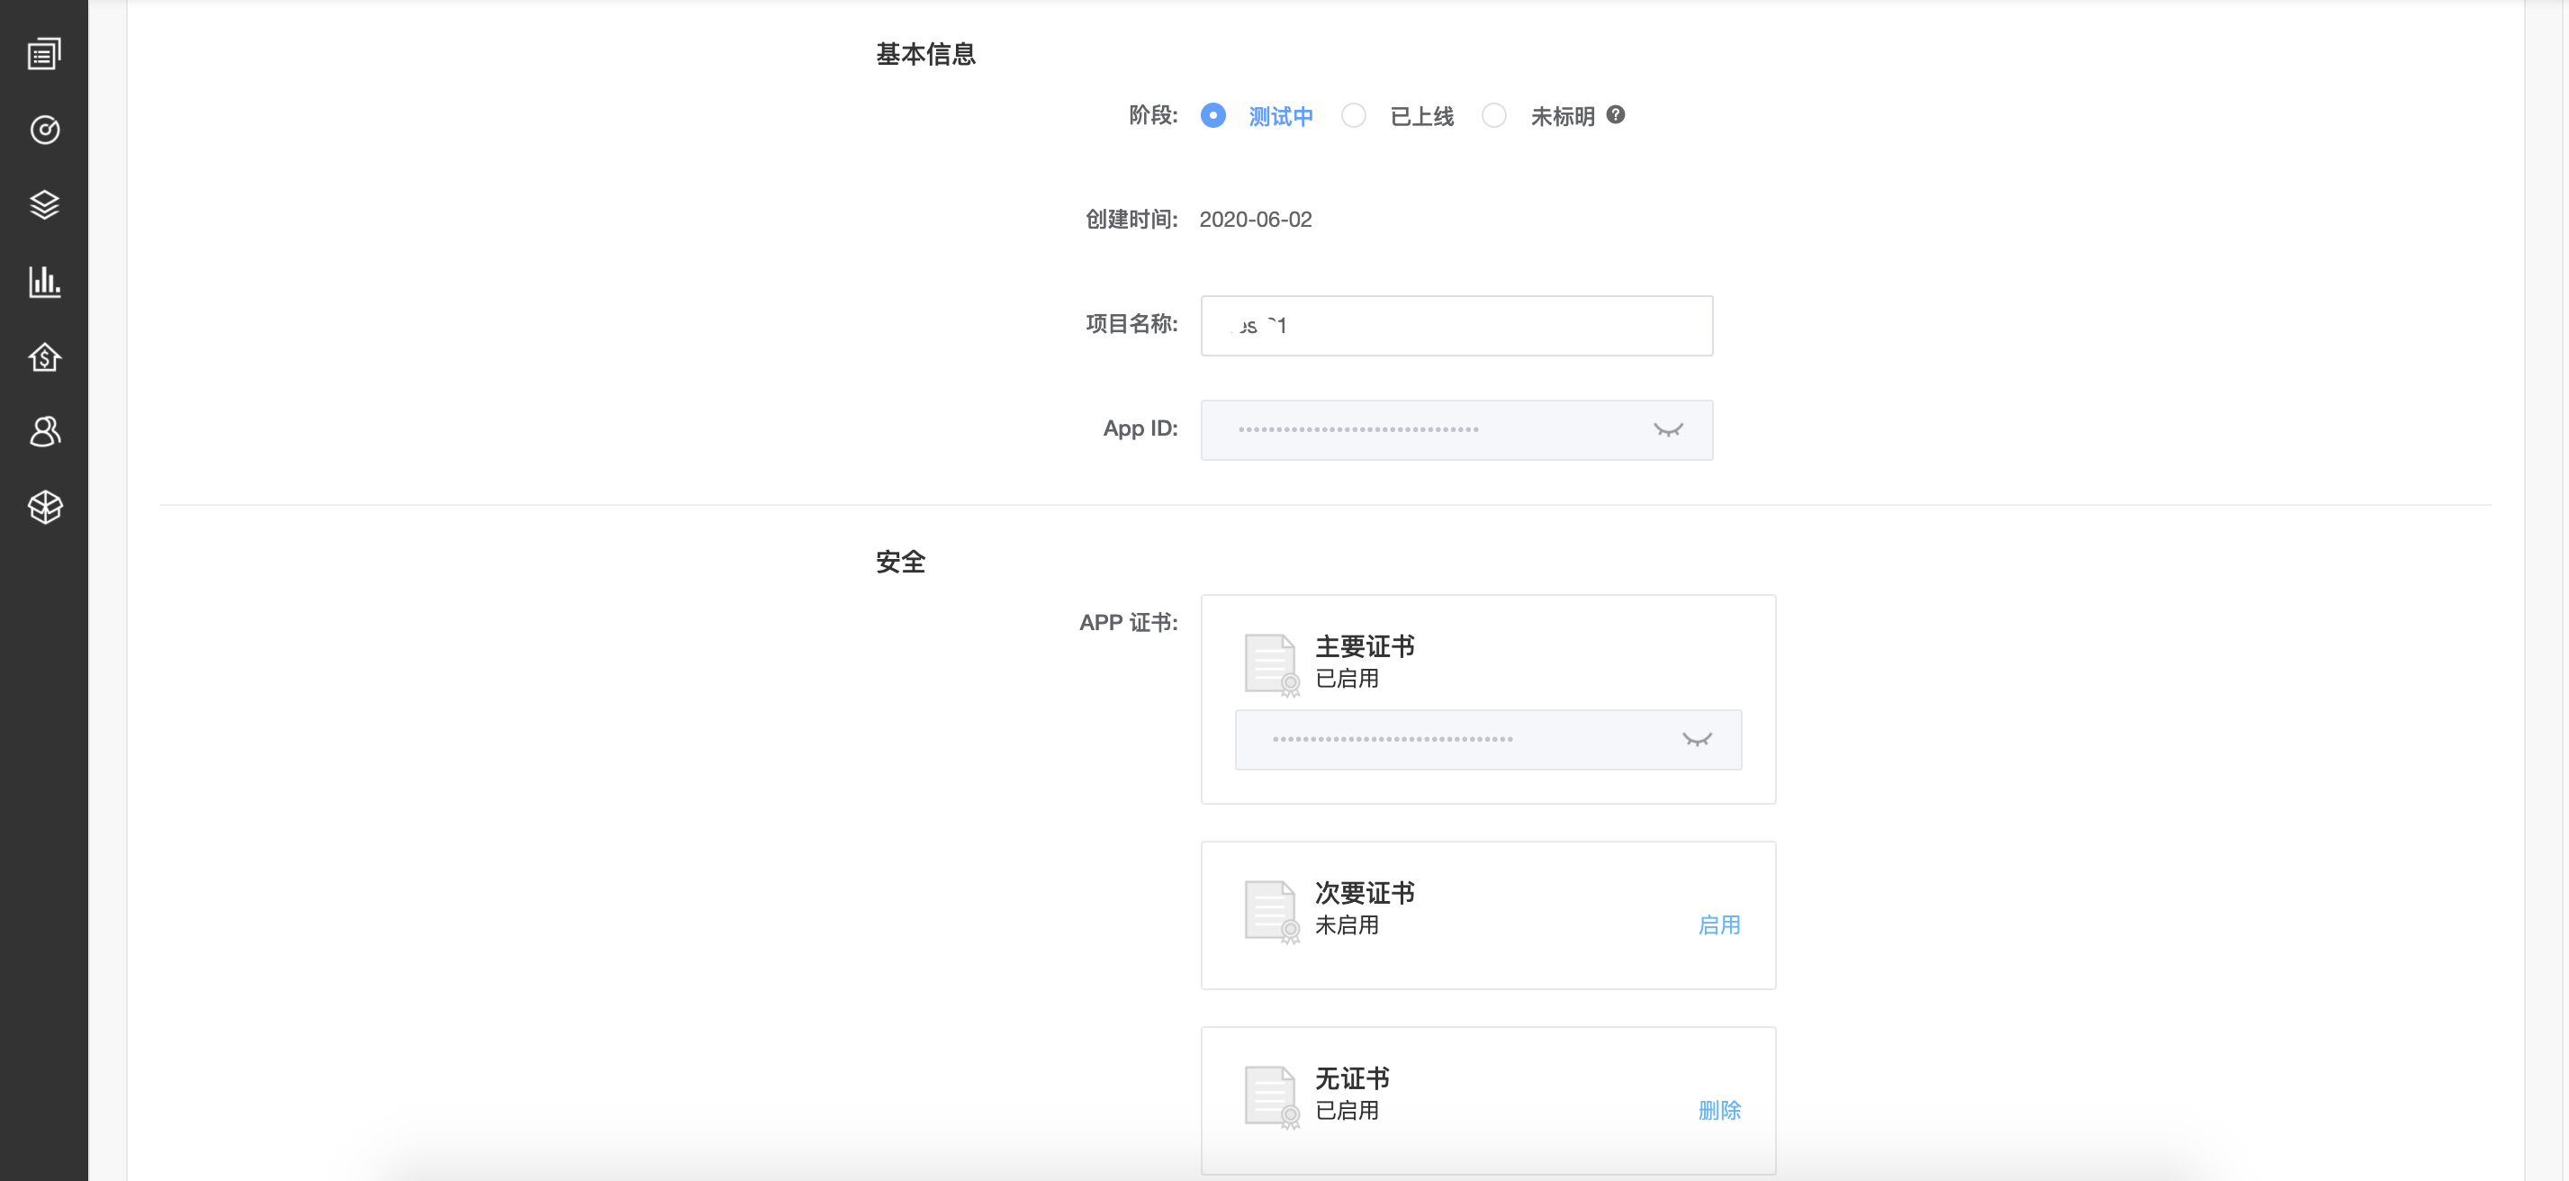
Task: Show the primary certificate hidden value
Action: [1697, 739]
